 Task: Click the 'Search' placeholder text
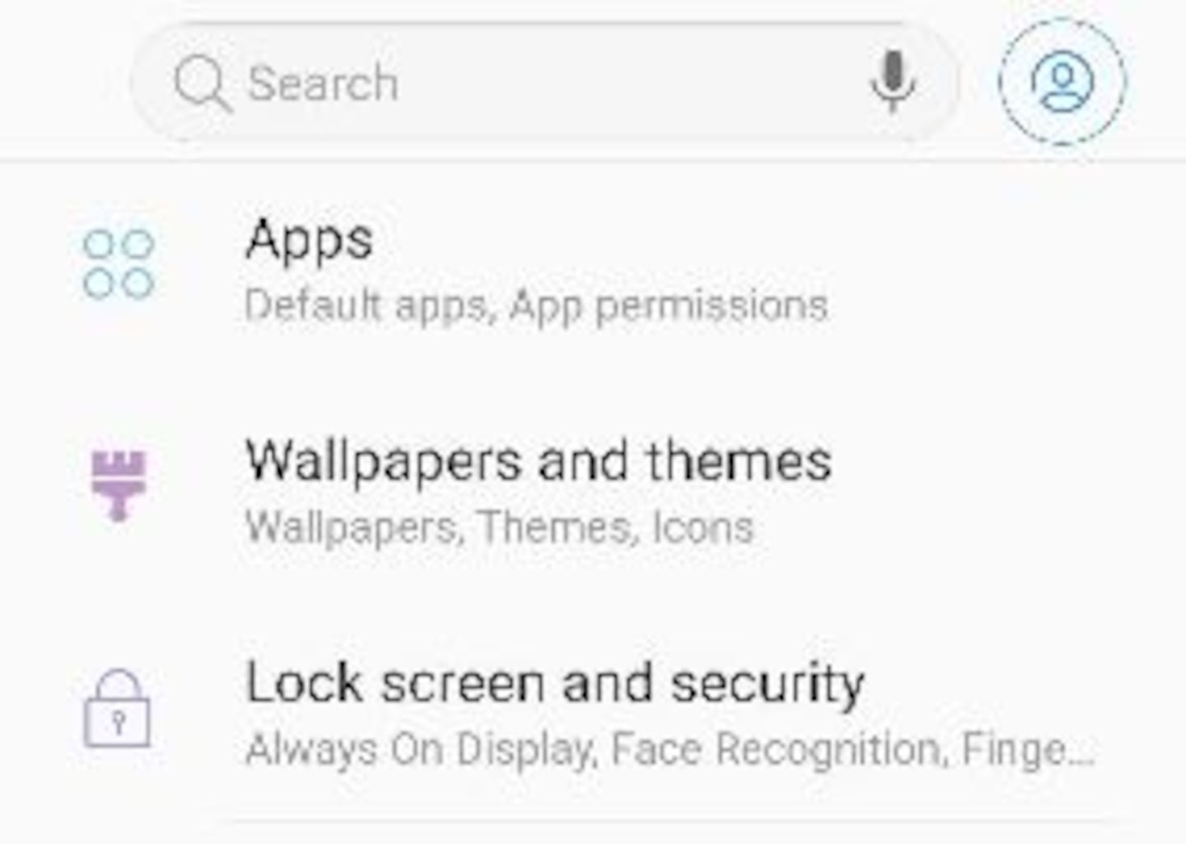323,83
